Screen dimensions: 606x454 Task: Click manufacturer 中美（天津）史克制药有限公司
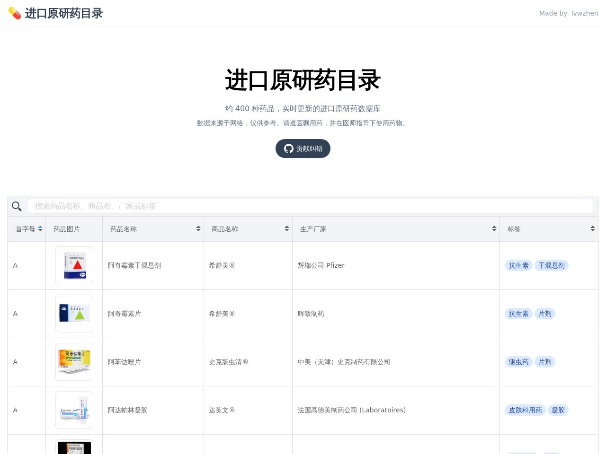pyautogui.click(x=344, y=362)
